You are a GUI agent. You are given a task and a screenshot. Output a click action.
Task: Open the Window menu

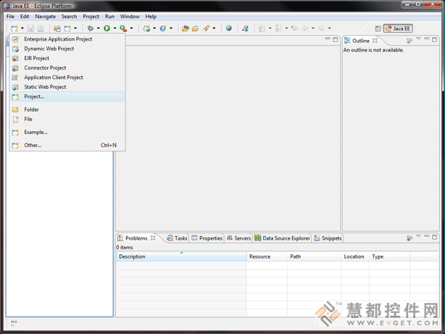130,17
